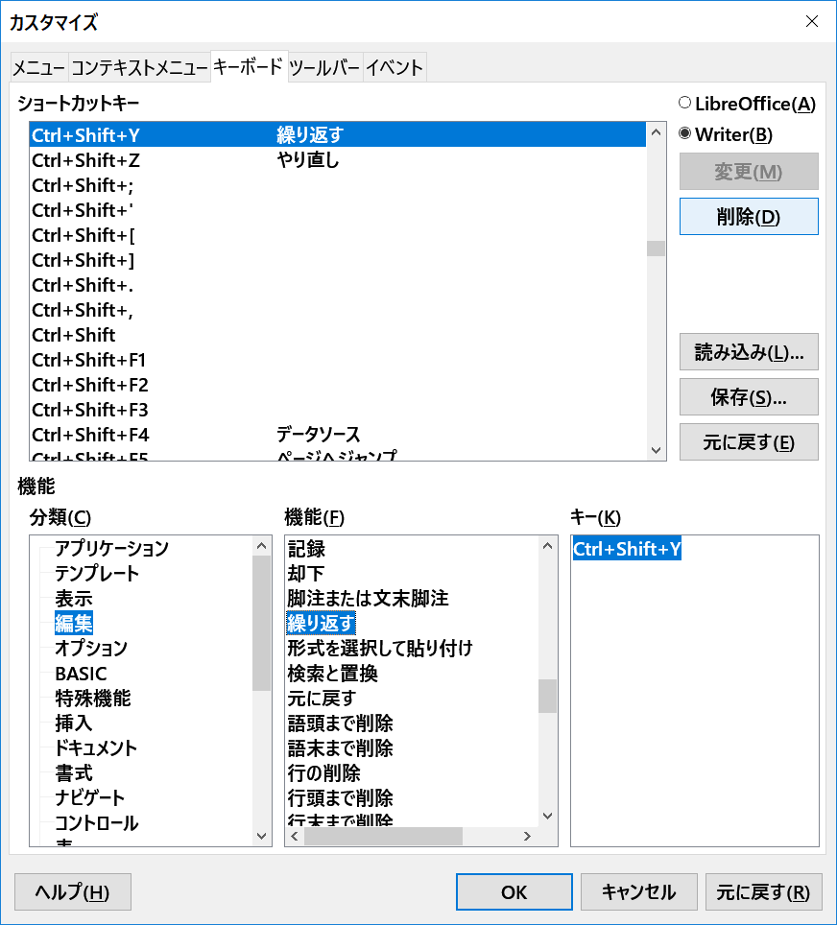
Task: Open help with the ヘルプ button
Action: tap(72, 892)
